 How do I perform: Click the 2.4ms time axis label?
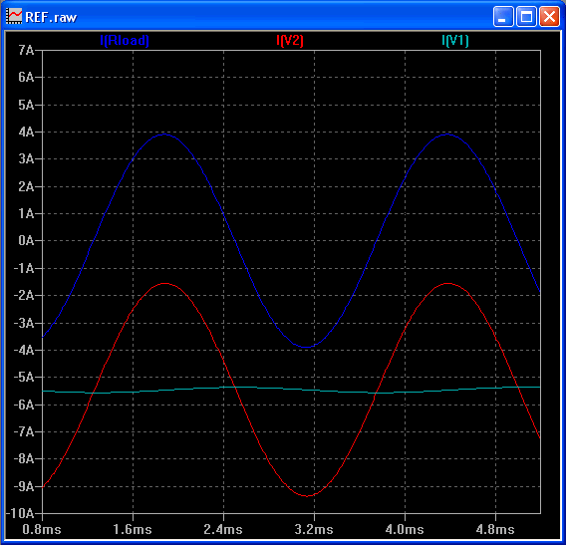223,529
